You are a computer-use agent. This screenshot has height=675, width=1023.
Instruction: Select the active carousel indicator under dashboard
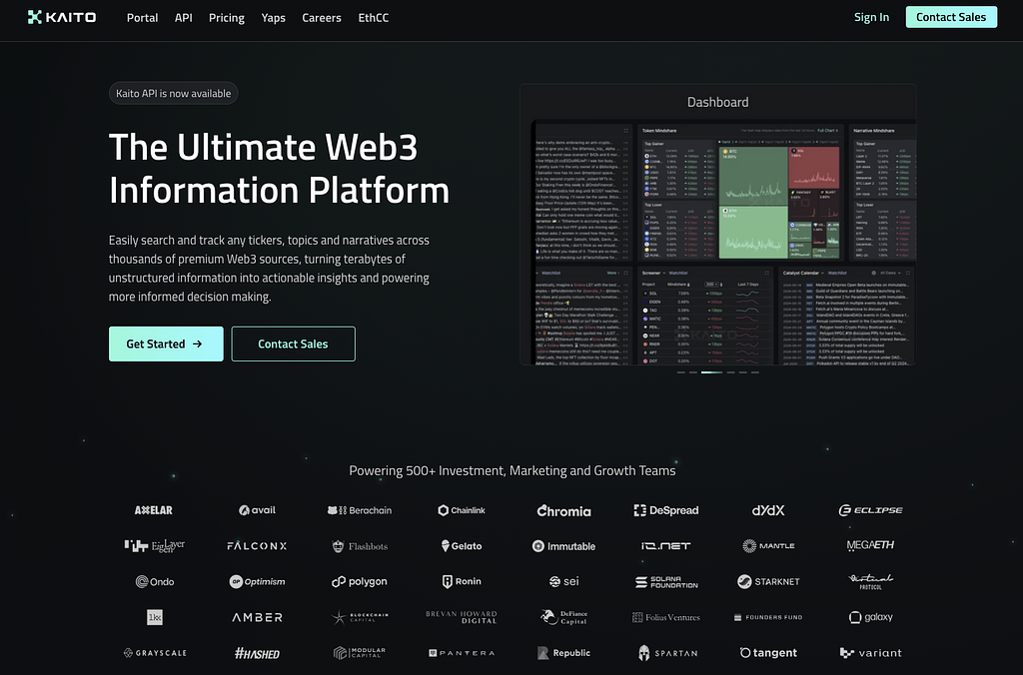(x=711, y=372)
